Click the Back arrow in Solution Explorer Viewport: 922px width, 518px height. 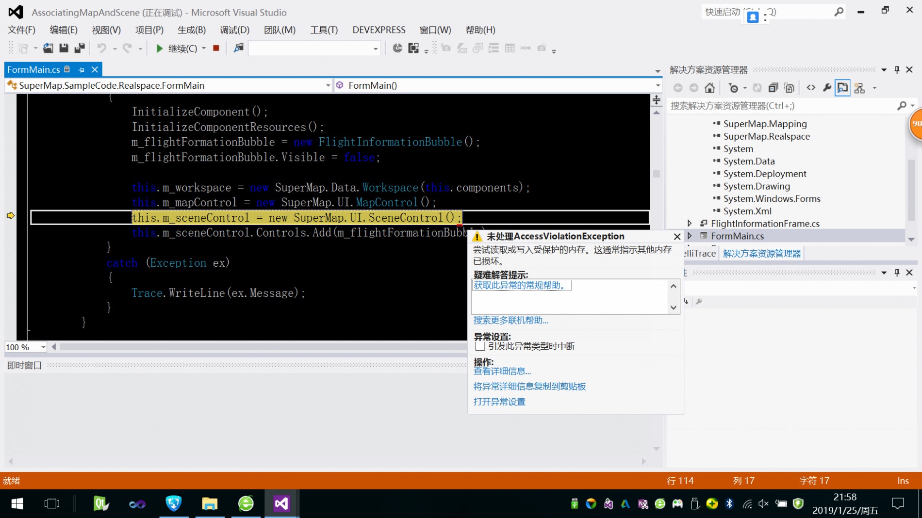coord(678,88)
